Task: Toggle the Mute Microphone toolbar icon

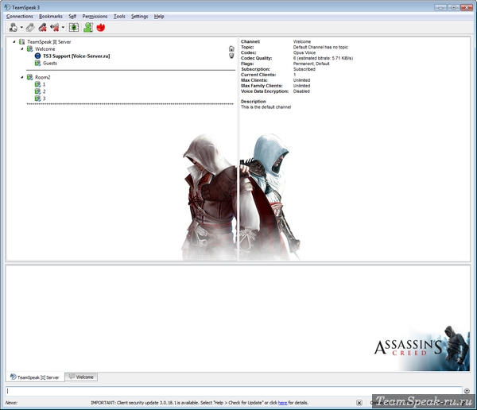Action: [x=42, y=27]
